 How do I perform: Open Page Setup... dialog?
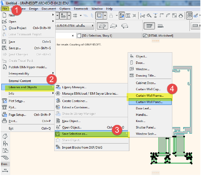point(28,114)
